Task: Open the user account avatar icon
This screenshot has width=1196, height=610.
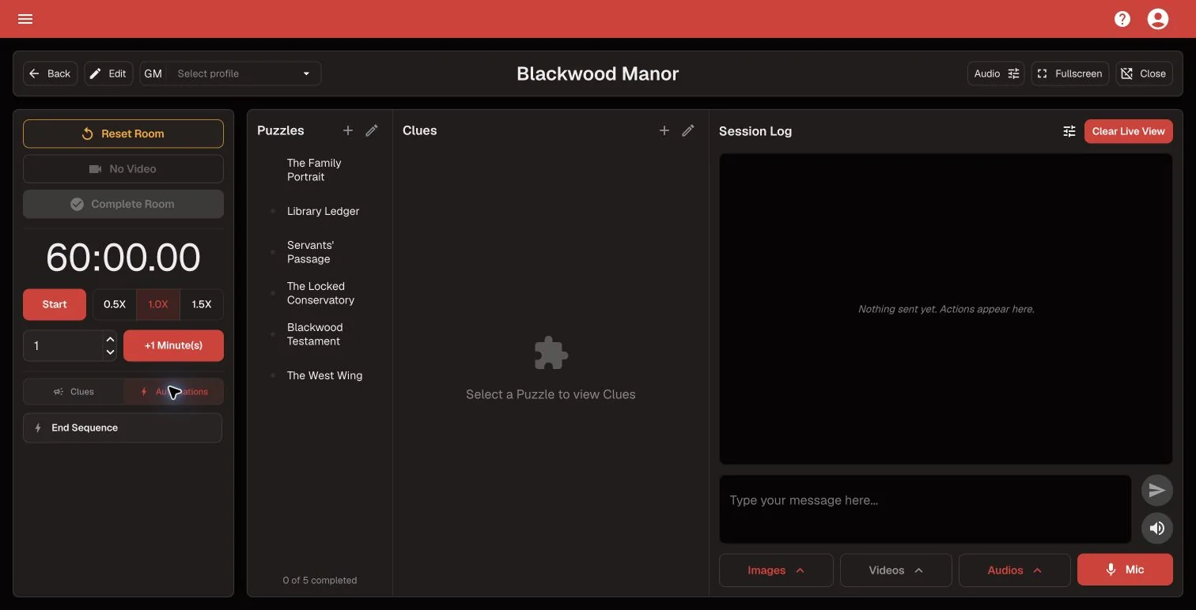Action: tap(1158, 19)
